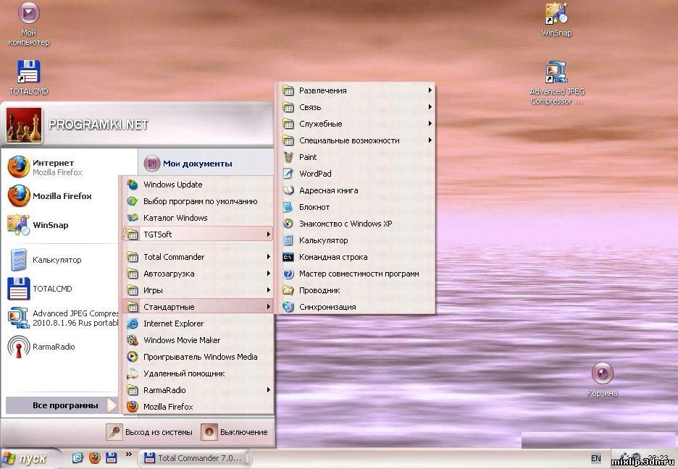This screenshot has height=469, width=678.
Task: Open Знакомство с Windows XP
Action: (x=356, y=224)
